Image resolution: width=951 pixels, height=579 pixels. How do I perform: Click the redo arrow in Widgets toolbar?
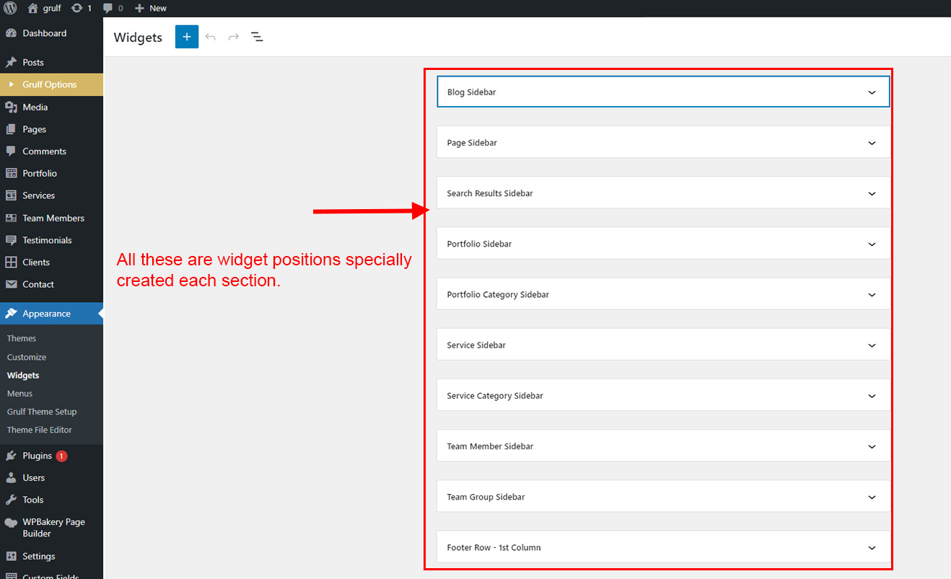234,37
